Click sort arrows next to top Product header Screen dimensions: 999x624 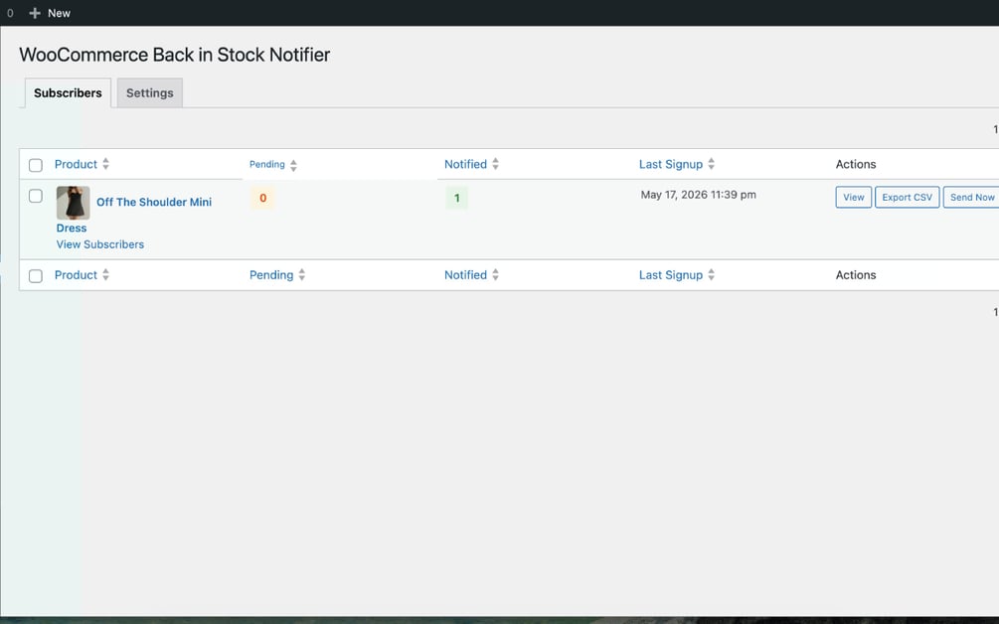(x=105, y=164)
